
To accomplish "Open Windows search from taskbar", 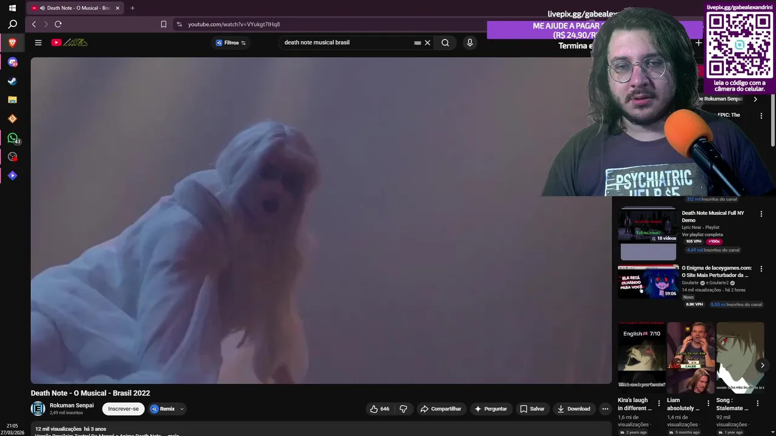I will 12,24.
